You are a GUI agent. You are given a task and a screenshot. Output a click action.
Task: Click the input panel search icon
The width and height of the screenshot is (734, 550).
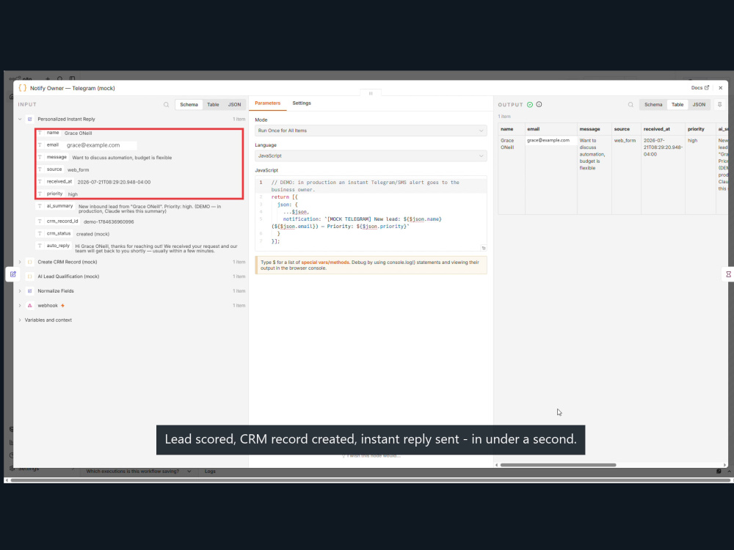point(166,105)
